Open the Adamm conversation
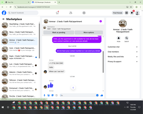143x114 pixels. (x=19, y=73)
